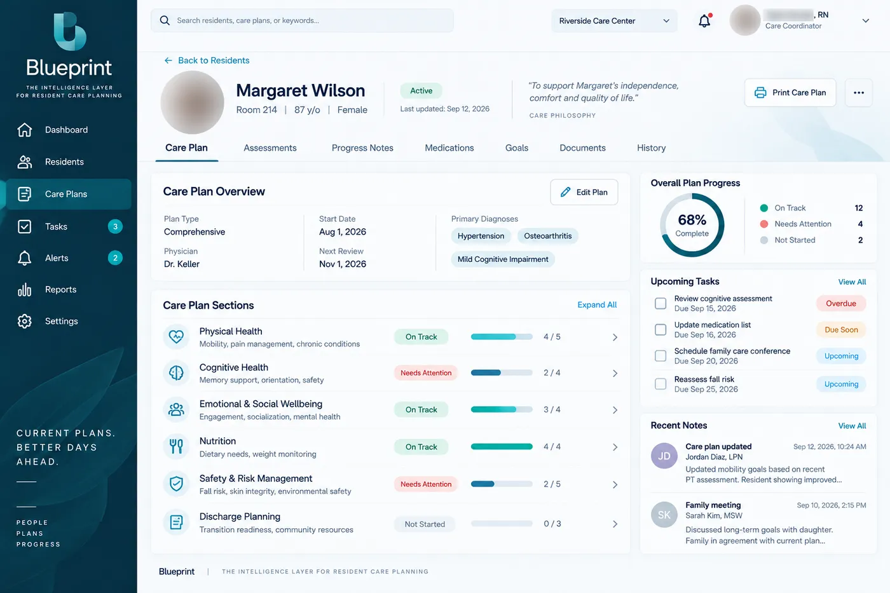Click the Overdue status badge
Viewport: 890px width, 593px height.
pos(841,304)
